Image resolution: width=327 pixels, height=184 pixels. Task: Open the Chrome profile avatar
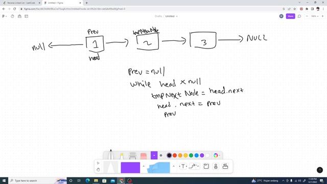(x=318, y=9)
